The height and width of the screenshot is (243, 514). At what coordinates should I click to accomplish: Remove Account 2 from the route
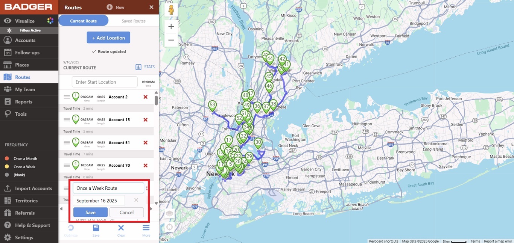tap(146, 97)
